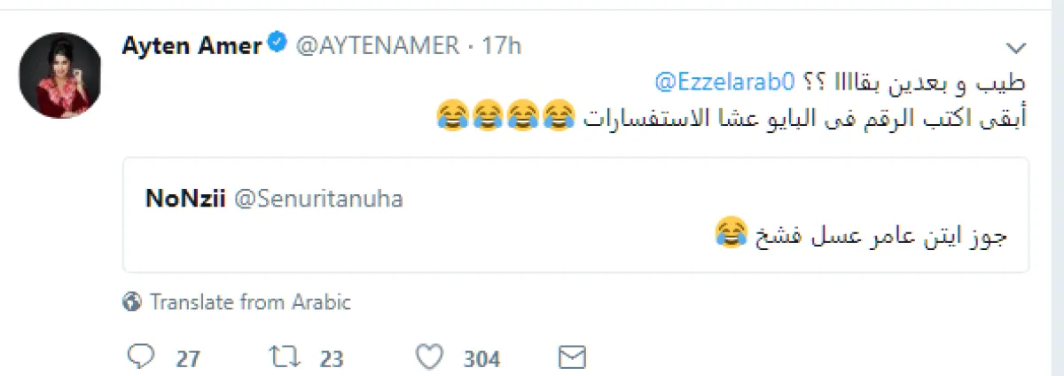Click the Ayten Amer display name
This screenshot has height=376, width=1064.
point(191,45)
